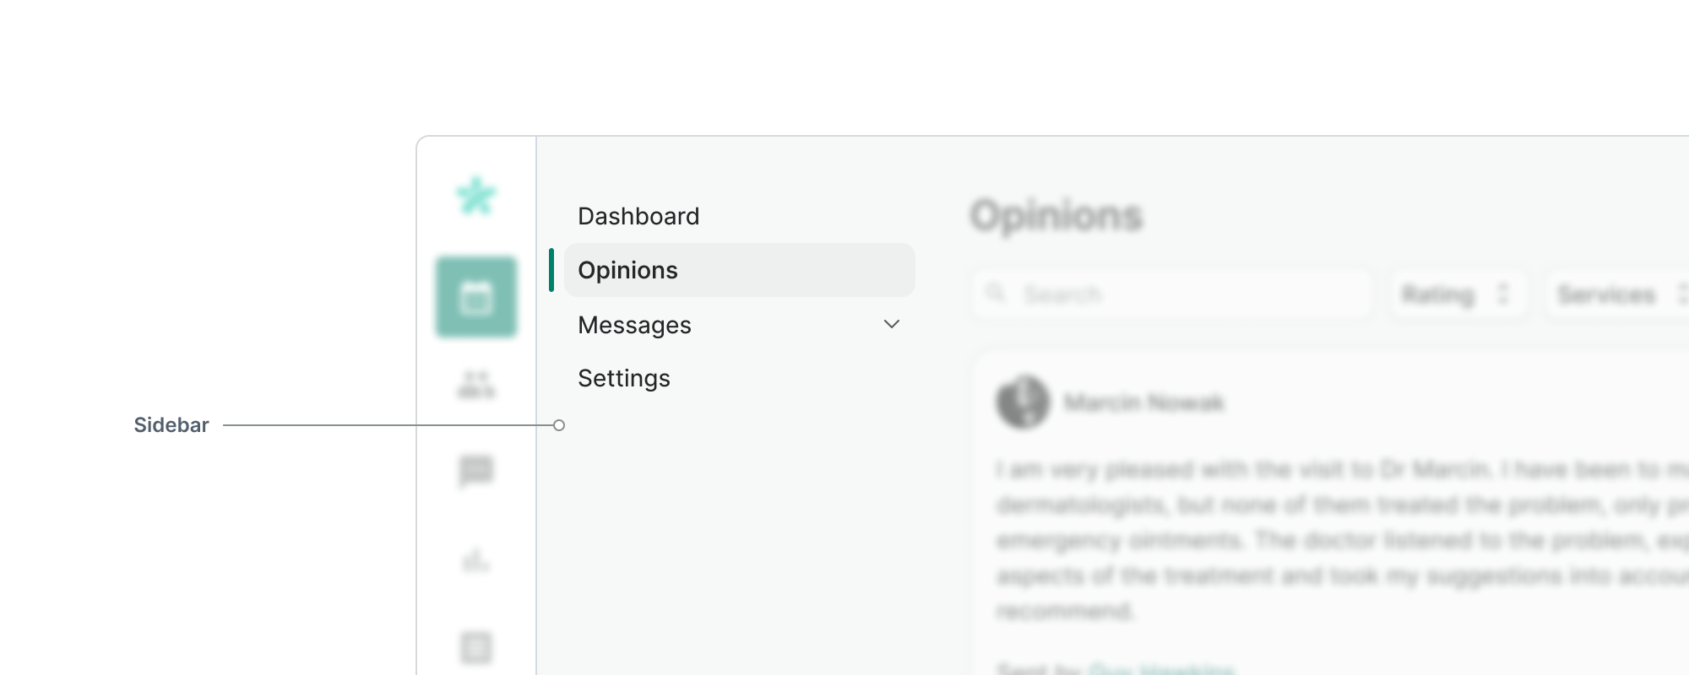
Task: Focus the Search input field
Action: point(1182,294)
